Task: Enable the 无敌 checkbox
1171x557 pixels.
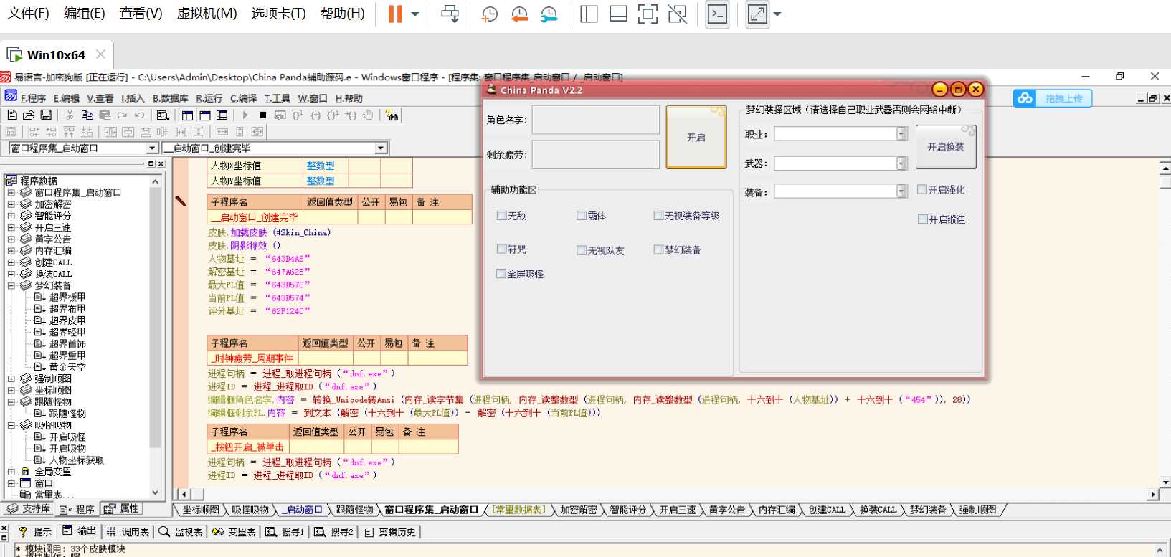Action: (x=501, y=215)
